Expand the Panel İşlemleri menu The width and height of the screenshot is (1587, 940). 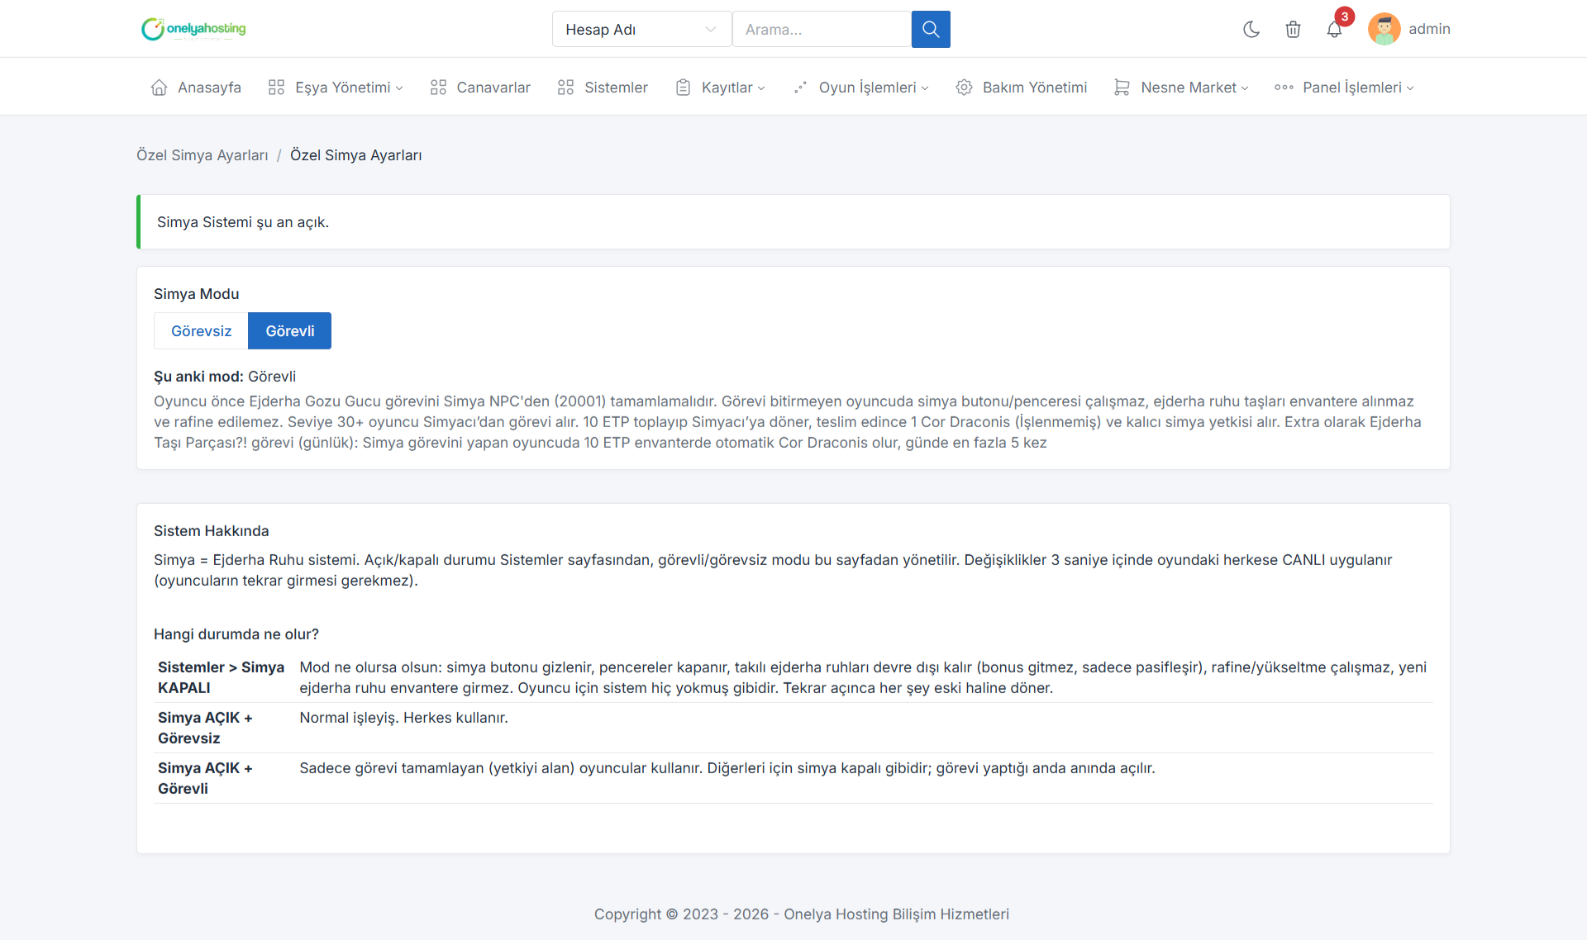1344,87
